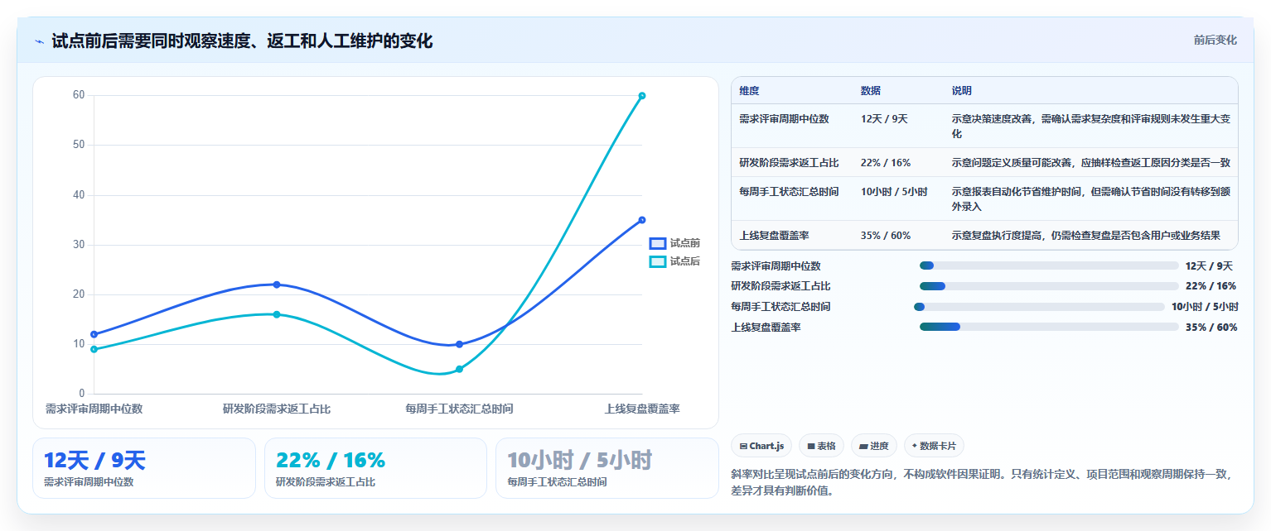Select the 表格 chip label
This screenshot has width=1271, height=531.
coord(826,446)
